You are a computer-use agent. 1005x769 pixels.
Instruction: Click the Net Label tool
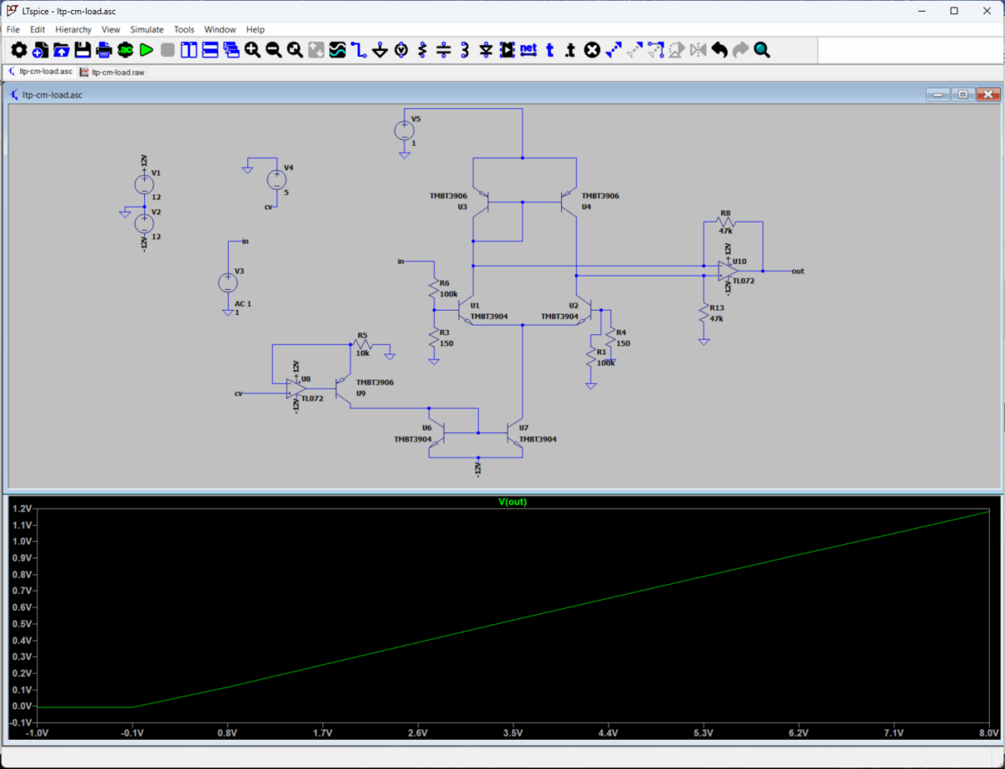[x=528, y=49]
